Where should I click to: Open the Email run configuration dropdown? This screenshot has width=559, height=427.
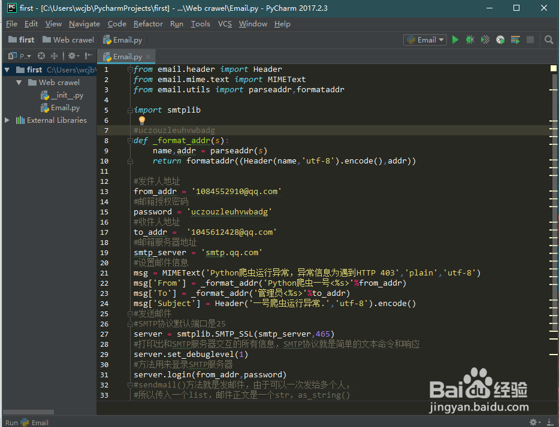pyautogui.click(x=425, y=40)
